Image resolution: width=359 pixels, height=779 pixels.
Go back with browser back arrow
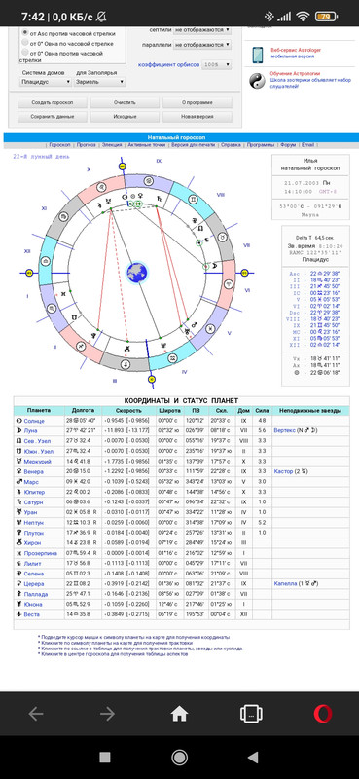click(36, 714)
